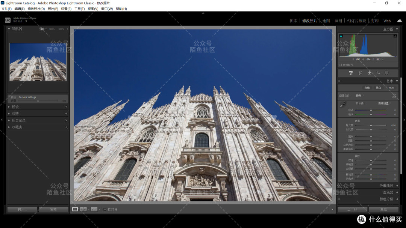Switch to the Map module
This screenshot has height=228, width=406.
pos(326,21)
